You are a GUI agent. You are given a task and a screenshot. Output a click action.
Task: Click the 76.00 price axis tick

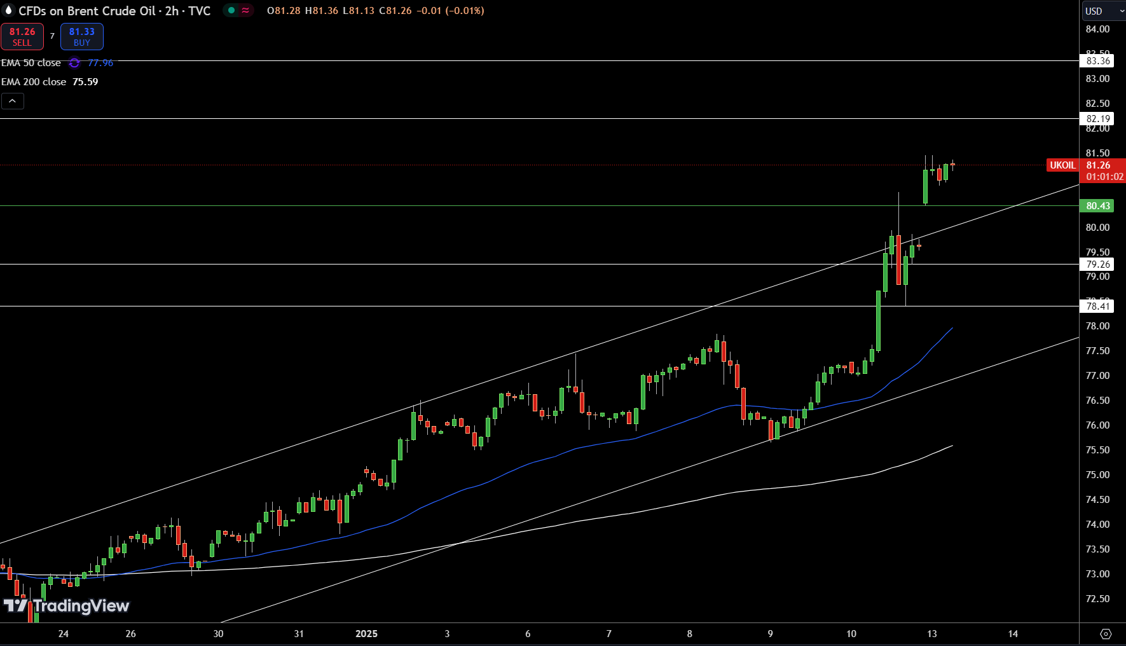pyautogui.click(x=1097, y=425)
